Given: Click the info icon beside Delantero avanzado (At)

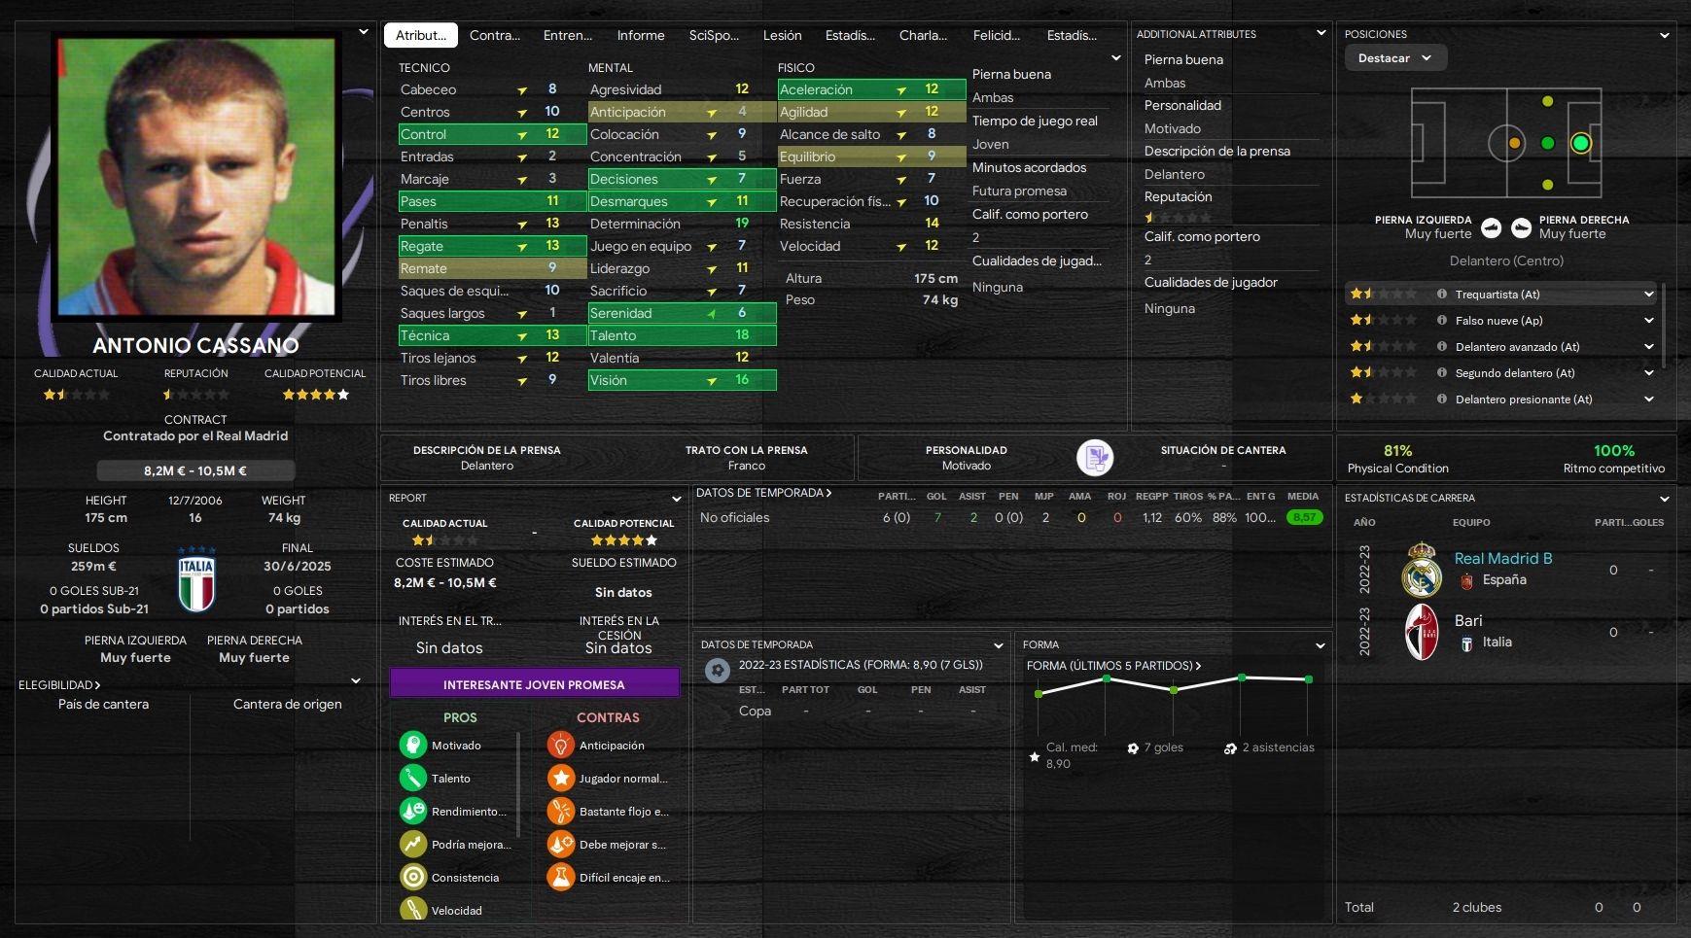Looking at the screenshot, I should (x=1442, y=346).
